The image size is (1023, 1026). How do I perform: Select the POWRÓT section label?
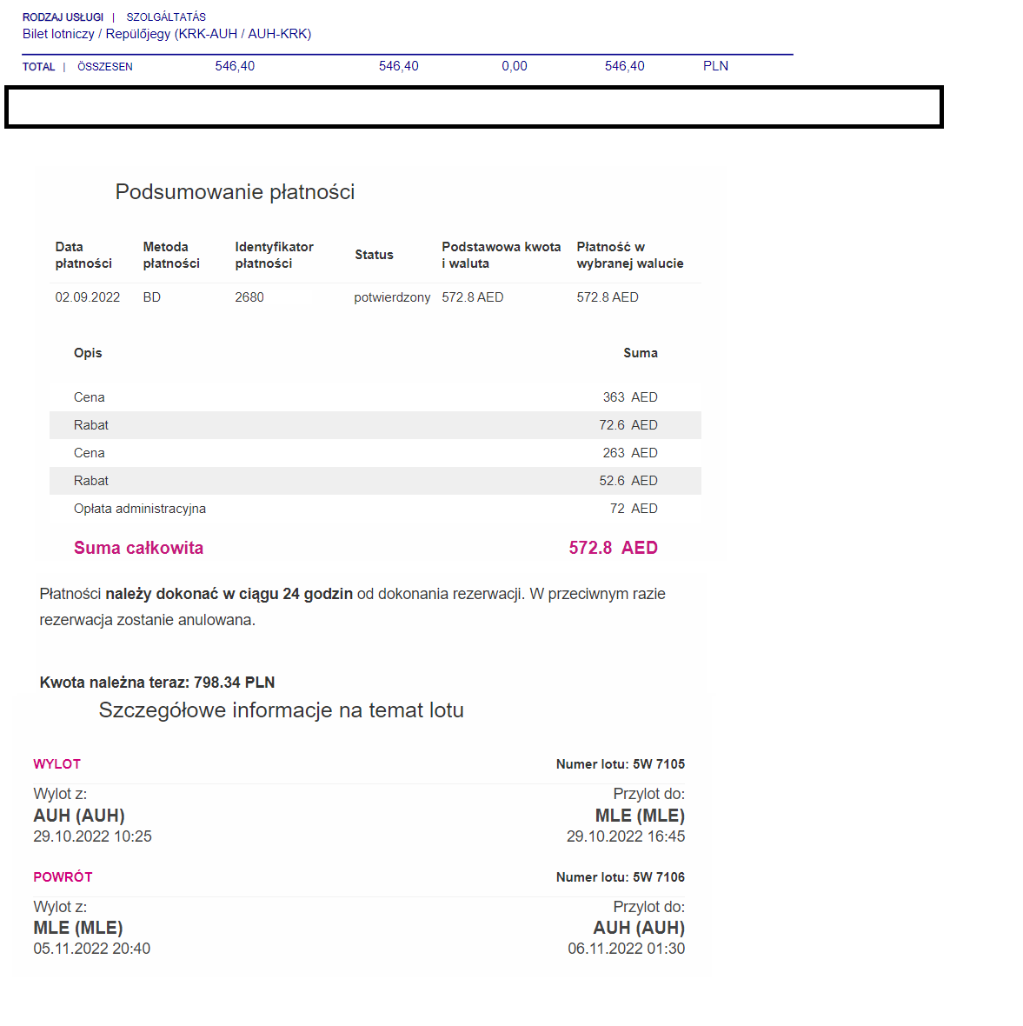[x=63, y=876]
